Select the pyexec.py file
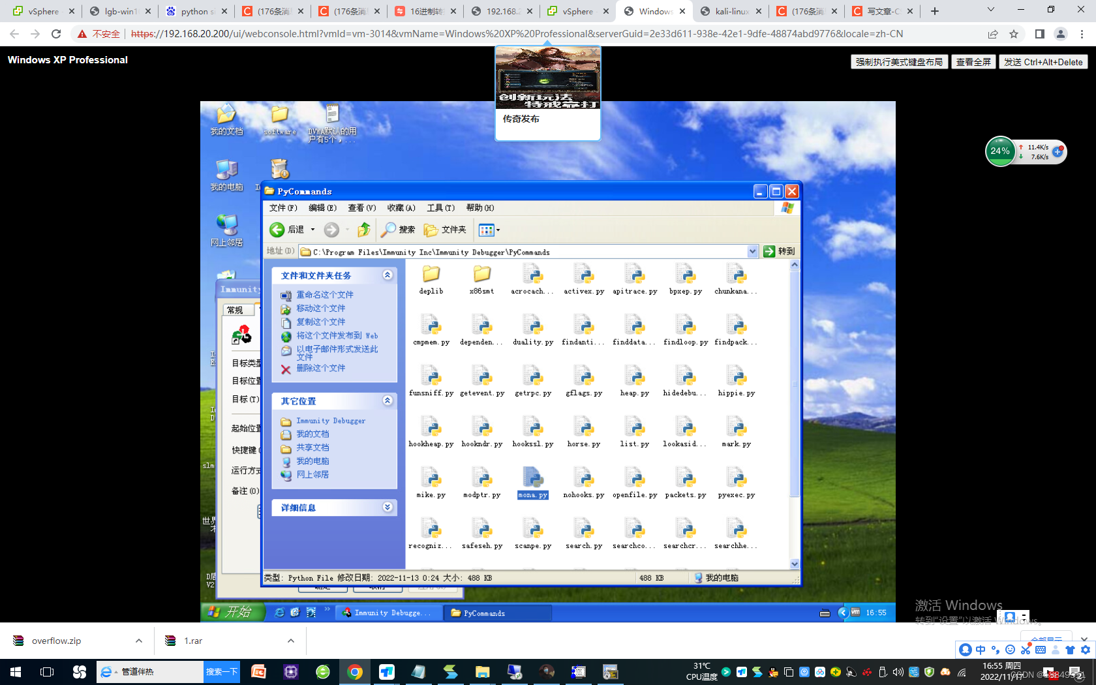 (x=737, y=483)
